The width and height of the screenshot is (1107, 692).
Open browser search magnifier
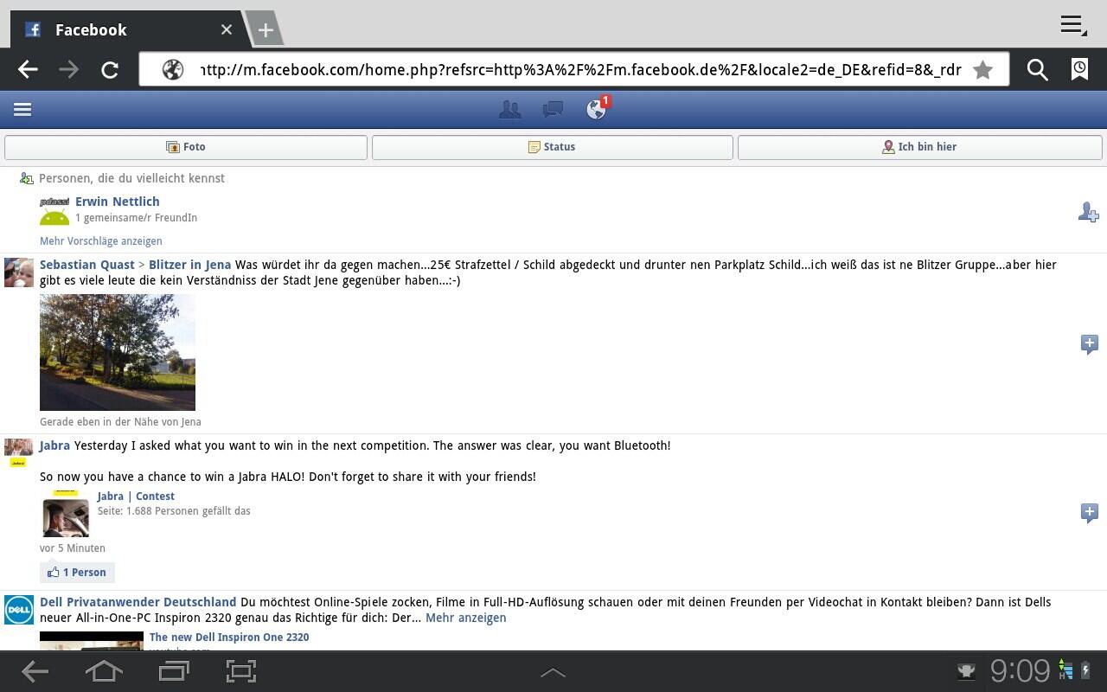tap(1037, 70)
